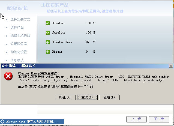Click the UCenter Home product name

tap(62, 42)
